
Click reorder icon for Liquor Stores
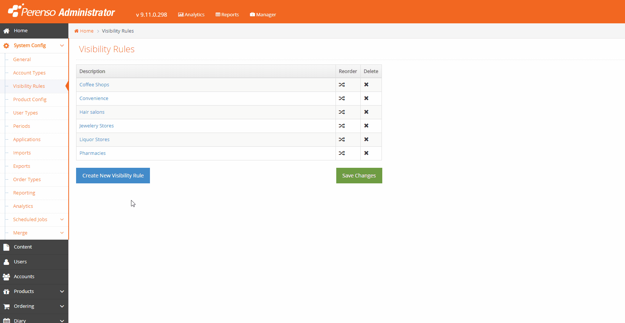pos(342,140)
